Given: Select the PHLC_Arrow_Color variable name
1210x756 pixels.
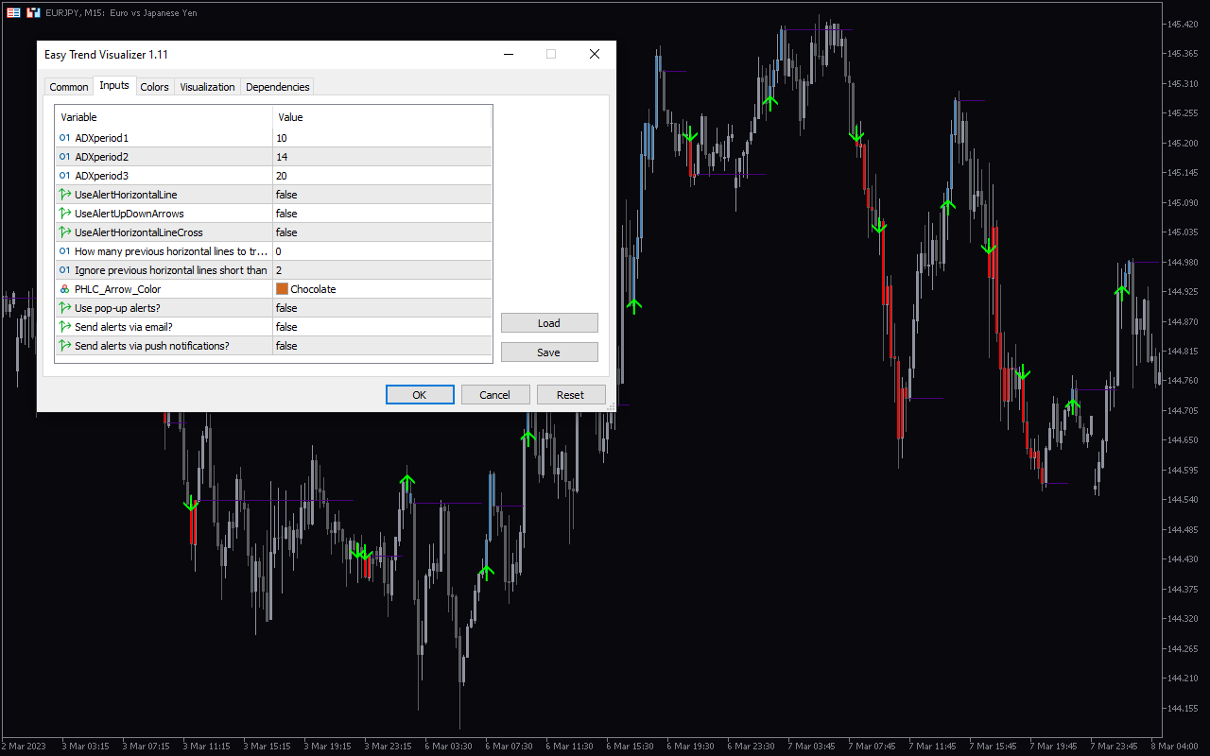Looking at the screenshot, I should [x=118, y=289].
